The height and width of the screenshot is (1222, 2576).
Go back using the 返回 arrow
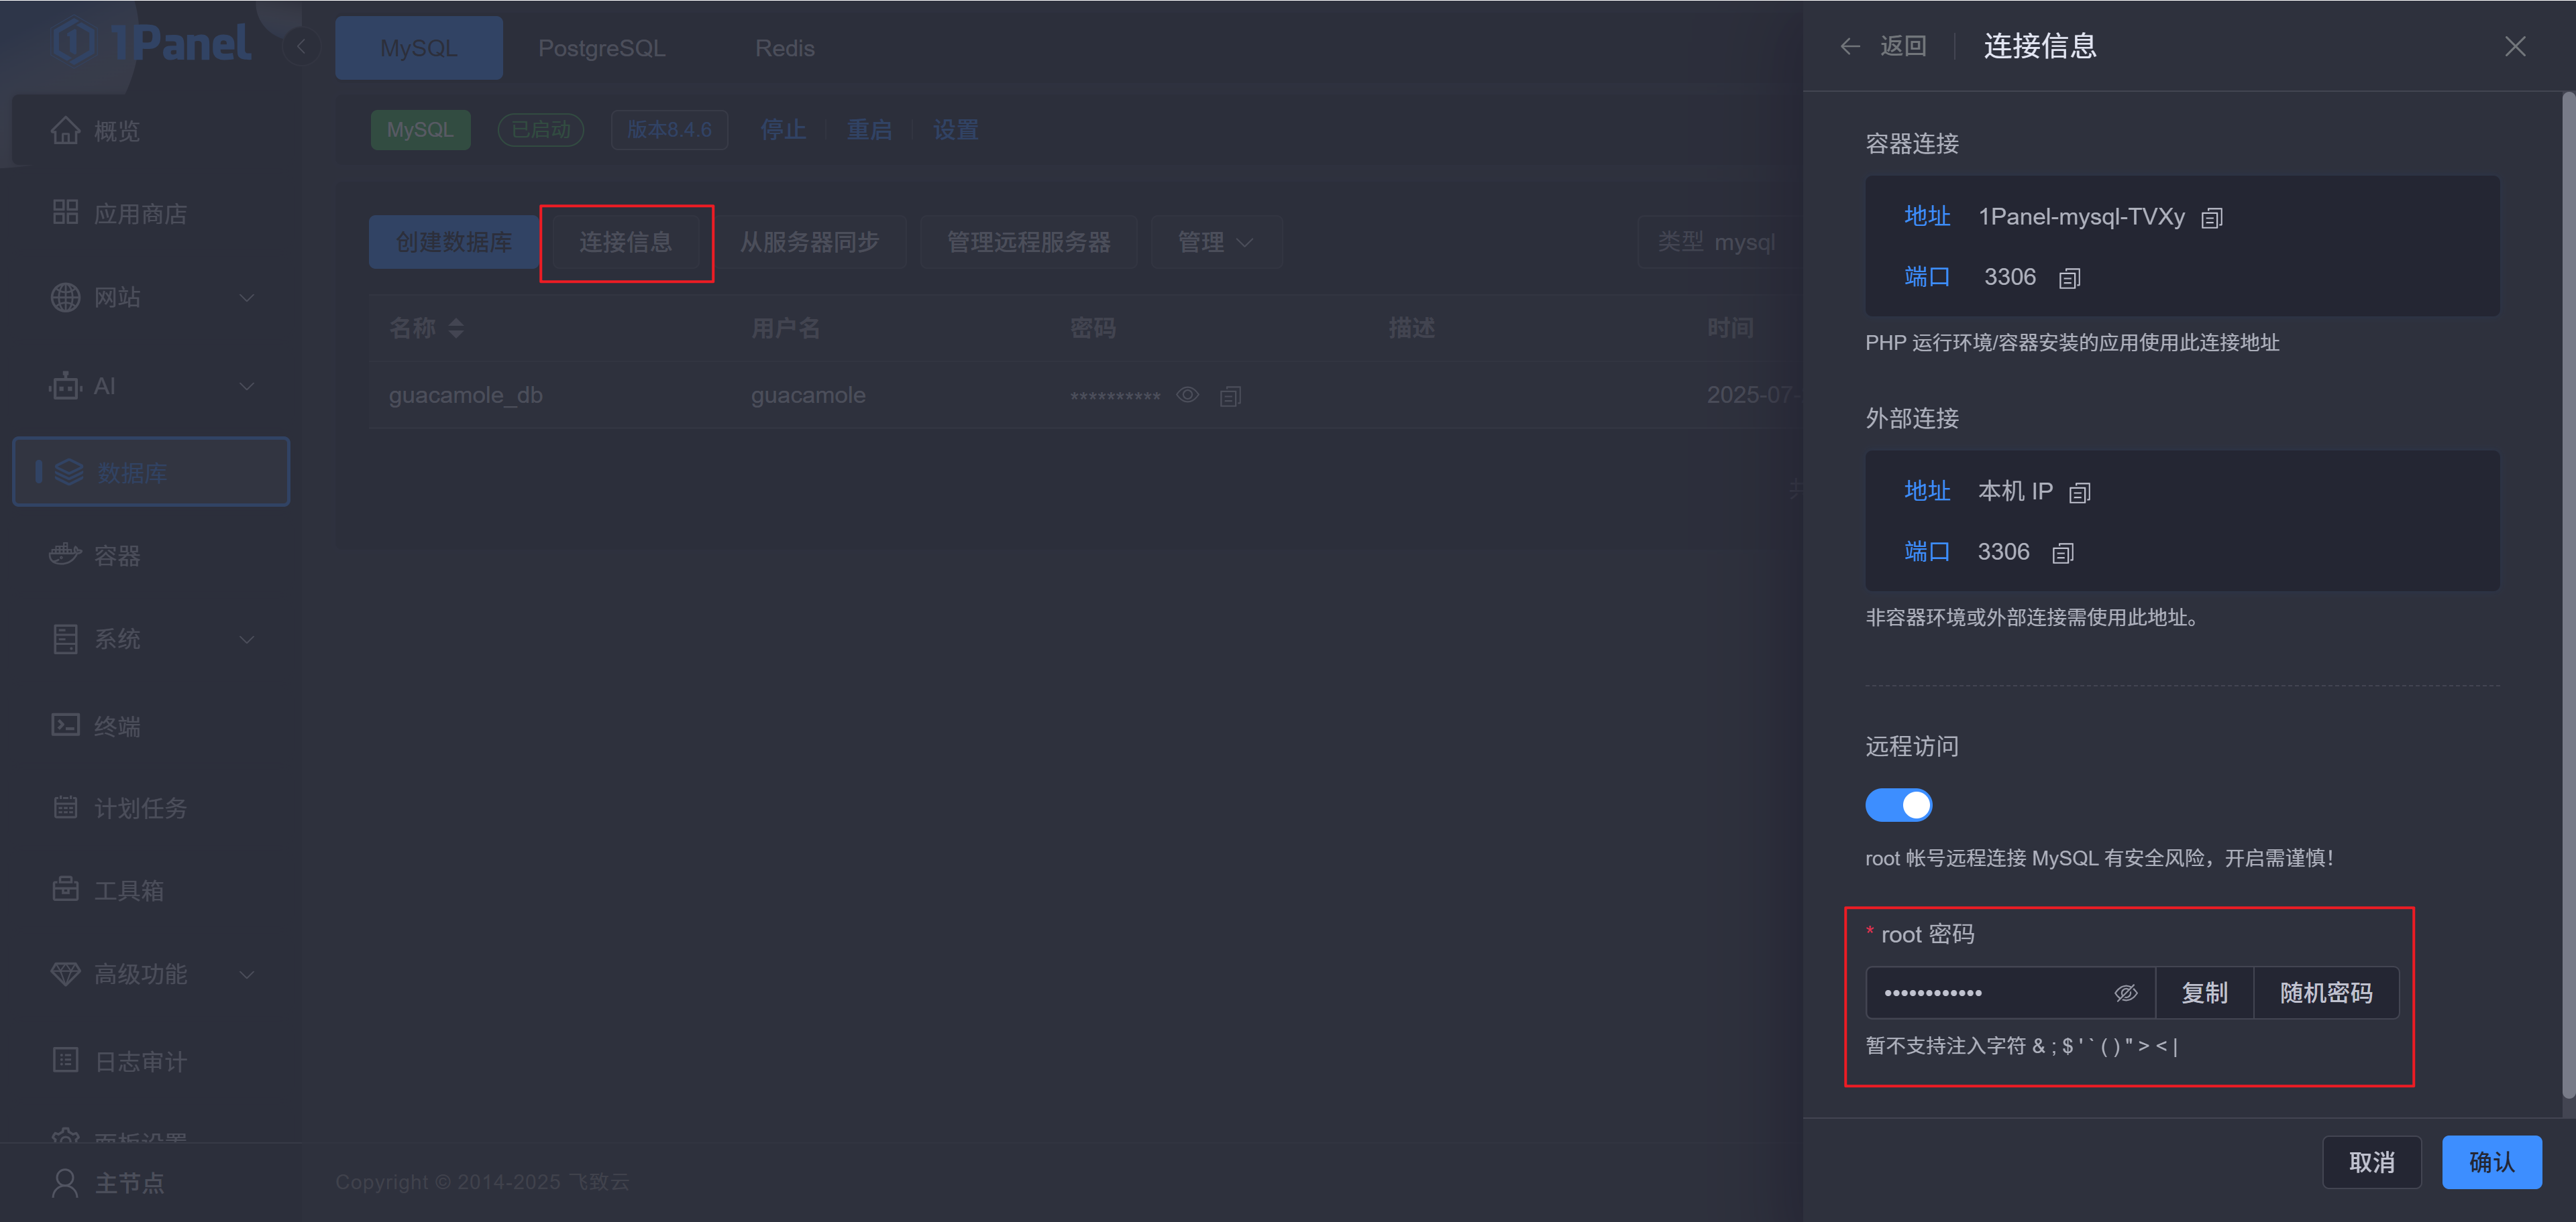point(1883,46)
